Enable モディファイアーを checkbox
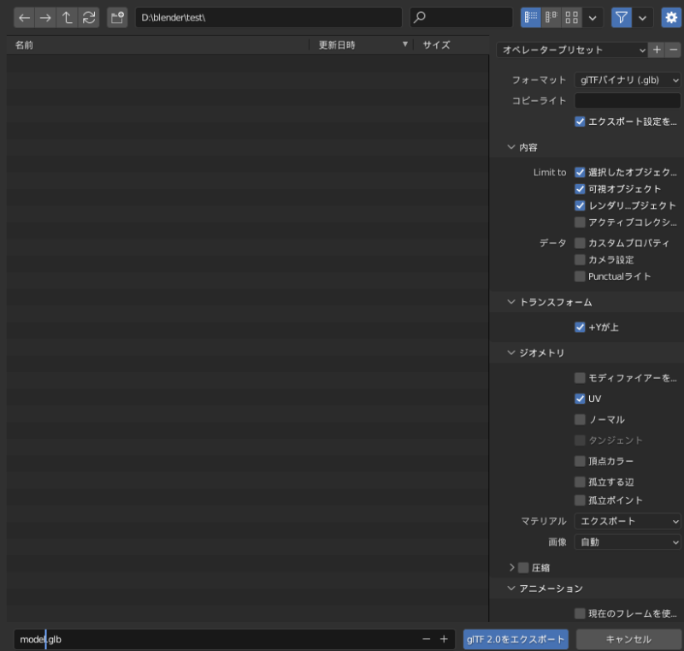Viewport: 684px width, 651px height. point(580,378)
